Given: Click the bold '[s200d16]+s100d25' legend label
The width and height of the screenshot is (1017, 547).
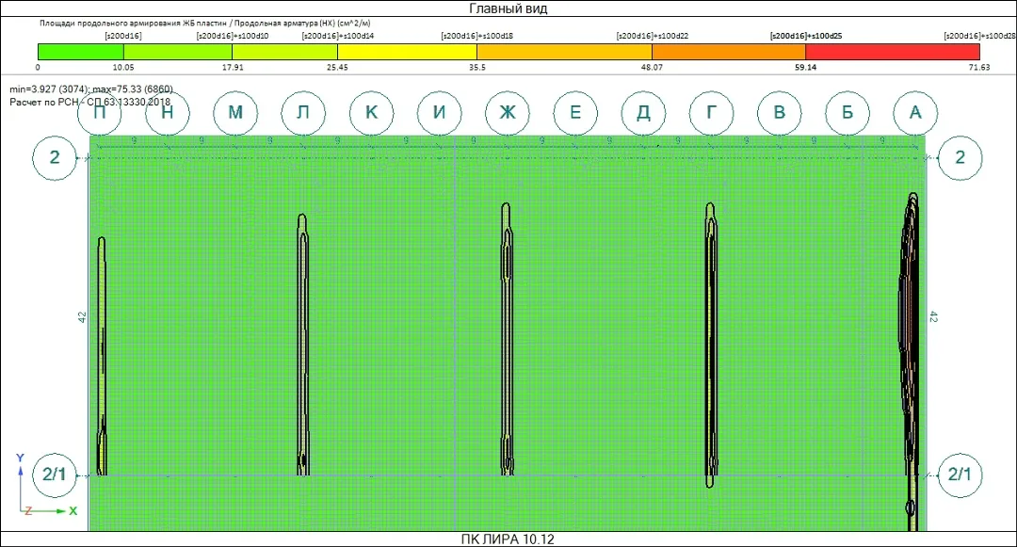Looking at the screenshot, I should coord(806,36).
